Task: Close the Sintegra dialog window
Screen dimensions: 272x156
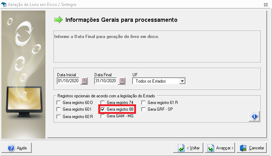Action: pos(266,5)
